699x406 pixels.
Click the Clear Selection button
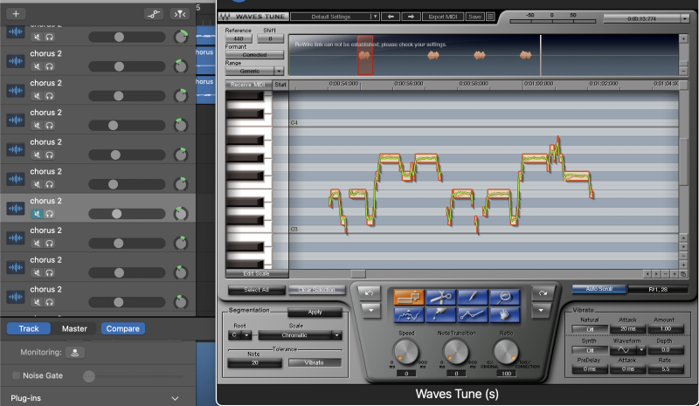pyautogui.click(x=317, y=290)
